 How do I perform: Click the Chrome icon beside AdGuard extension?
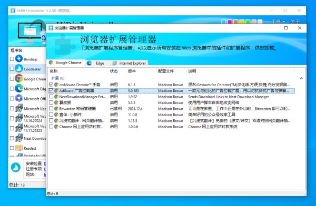(x=56, y=91)
